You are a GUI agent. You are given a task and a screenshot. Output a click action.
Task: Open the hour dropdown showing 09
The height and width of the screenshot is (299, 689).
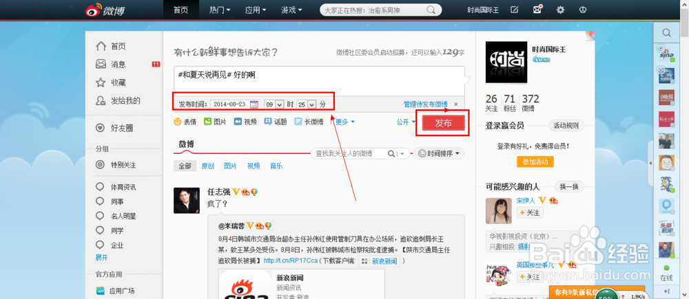click(x=274, y=104)
